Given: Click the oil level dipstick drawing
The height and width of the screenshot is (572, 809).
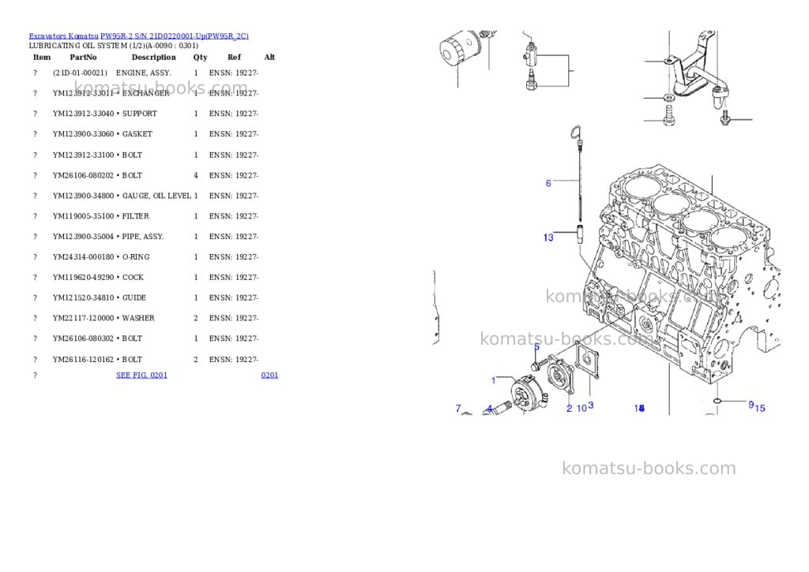Looking at the screenshot, I should [578, 175].
